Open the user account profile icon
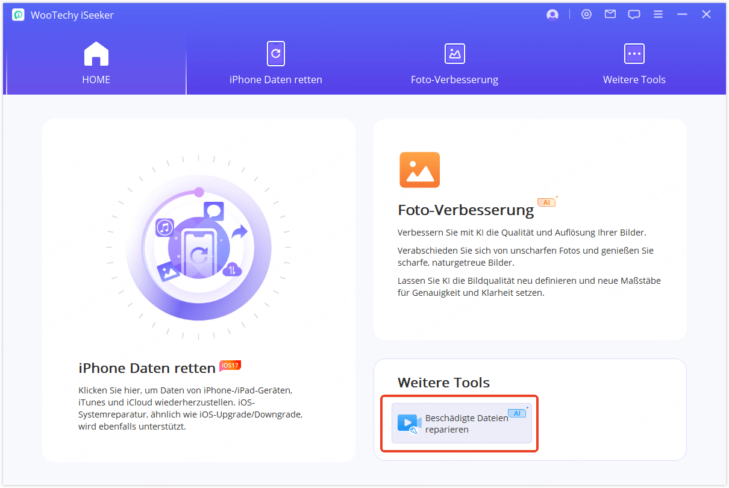The image size is (729, 488). [552, 15]
